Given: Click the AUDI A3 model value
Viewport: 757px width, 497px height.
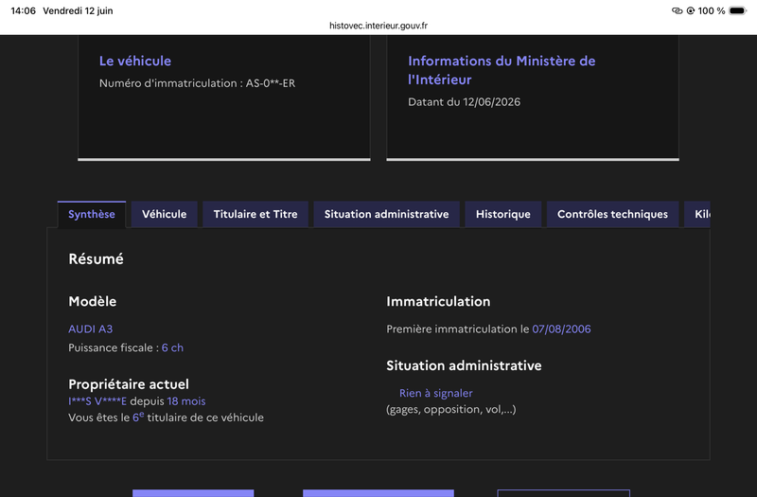Looking at the screenshot, I should pyautogui.click(x=90, y=328).
